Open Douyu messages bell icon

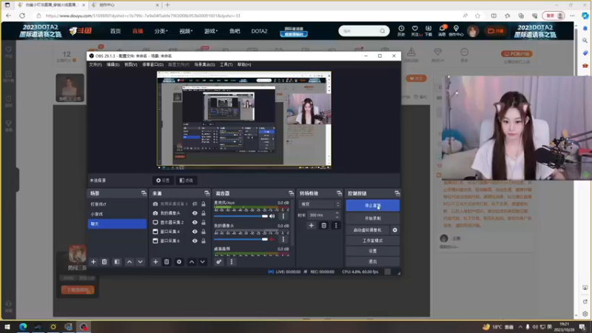442,30
